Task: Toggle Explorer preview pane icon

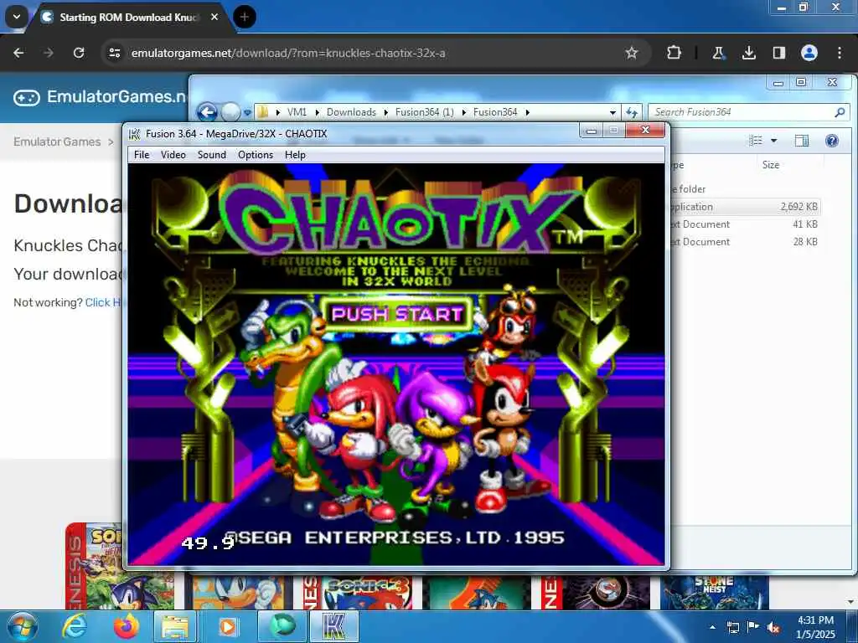Action: point(802,141)
